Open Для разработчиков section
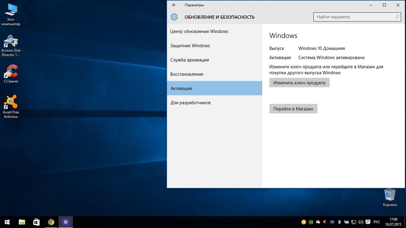 (x=190, y=103)
